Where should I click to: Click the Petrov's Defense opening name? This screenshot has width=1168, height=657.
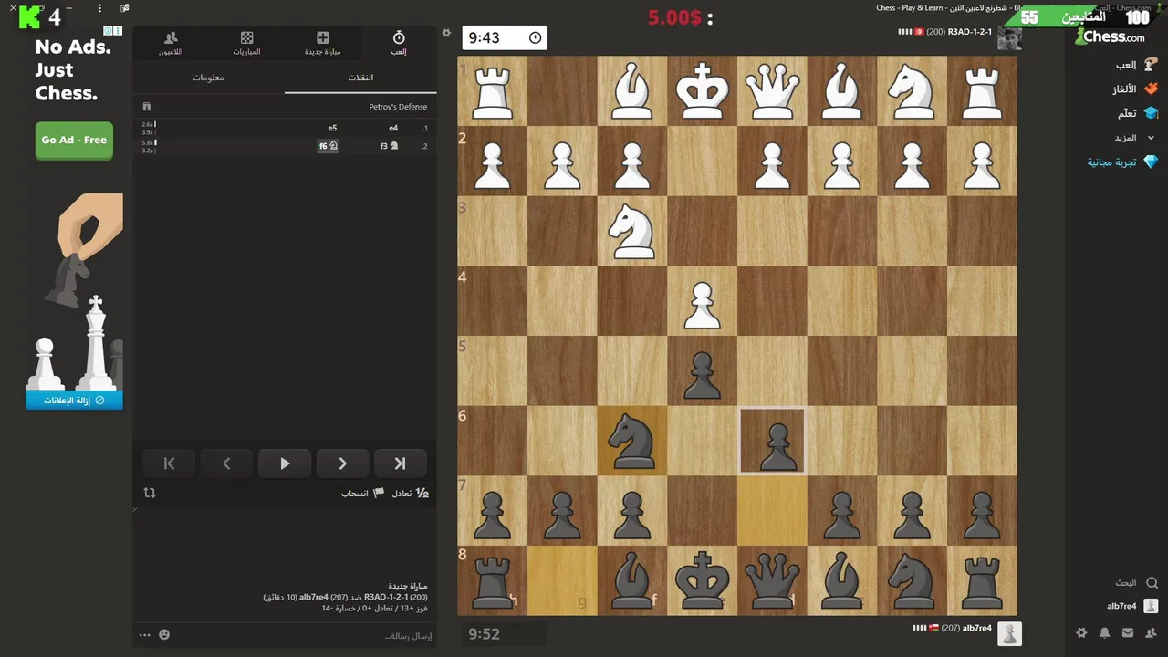398,107
